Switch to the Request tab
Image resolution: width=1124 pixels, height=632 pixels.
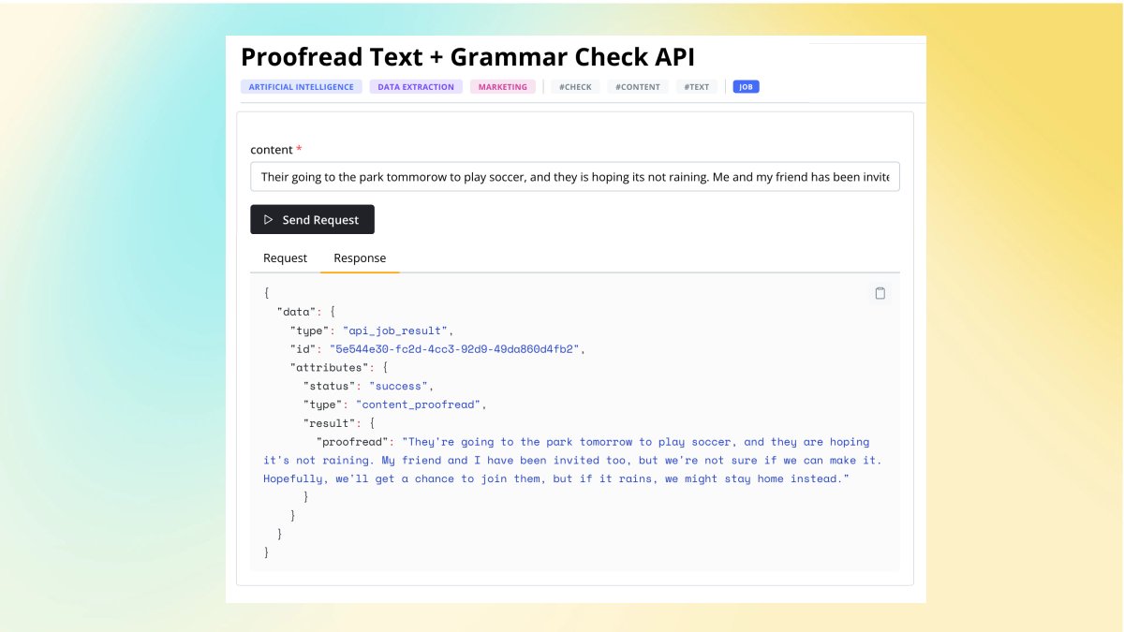pyautogui.click(x=285, y=258)
